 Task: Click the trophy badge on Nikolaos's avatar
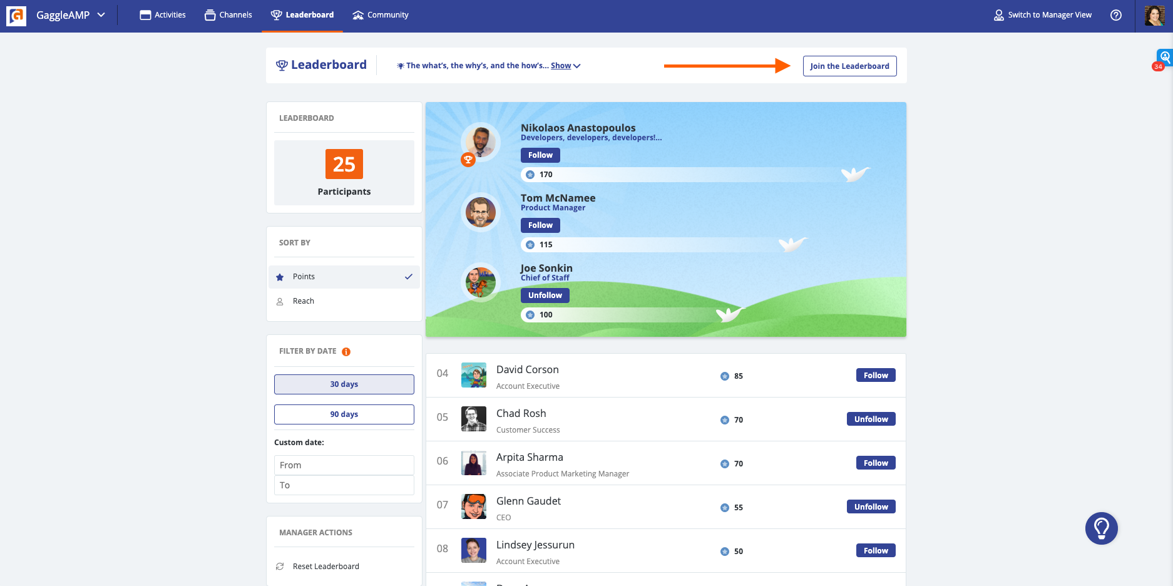[x=468, y=160]
